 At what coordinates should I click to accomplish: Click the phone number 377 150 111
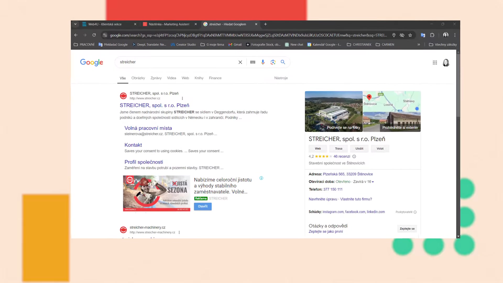click(x=333, y=189)
